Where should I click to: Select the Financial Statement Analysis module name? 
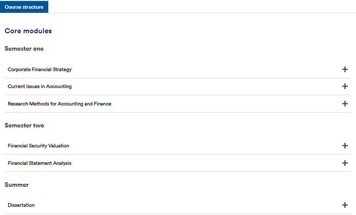pos(39,163)
